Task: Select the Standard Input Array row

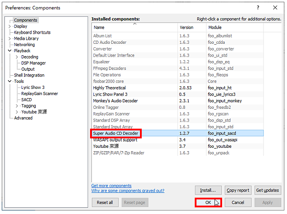Action: pyautogui.click(x=177, y=127)
